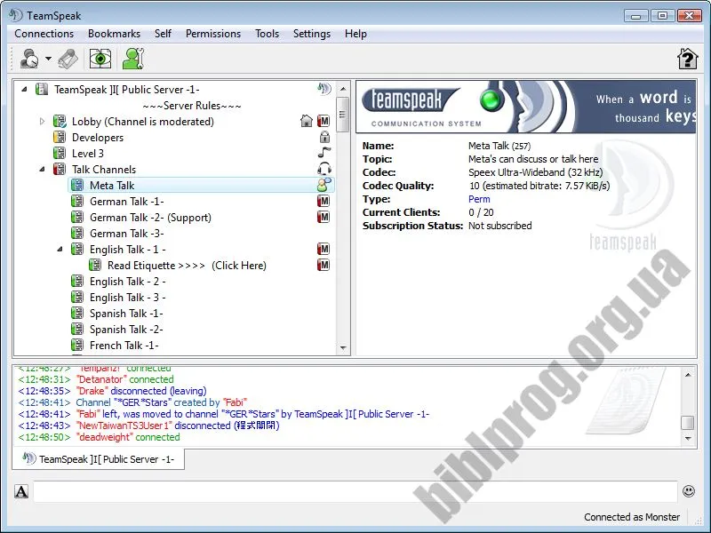
Task: Click the TeamSpeak banner image
Action: point(526,107)
